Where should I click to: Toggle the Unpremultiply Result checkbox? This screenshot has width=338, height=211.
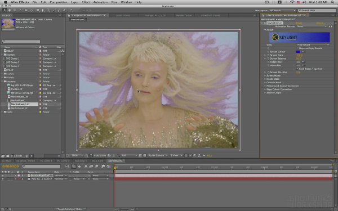point(297,48)
